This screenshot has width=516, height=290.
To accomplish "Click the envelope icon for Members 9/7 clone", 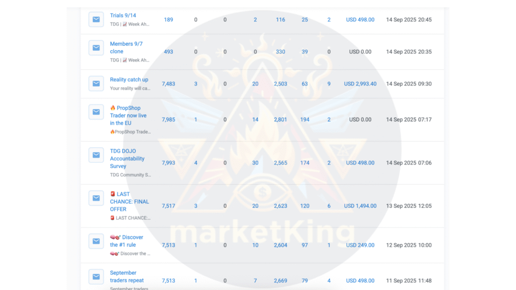I will pyautogui.click(x=96, y=48).
